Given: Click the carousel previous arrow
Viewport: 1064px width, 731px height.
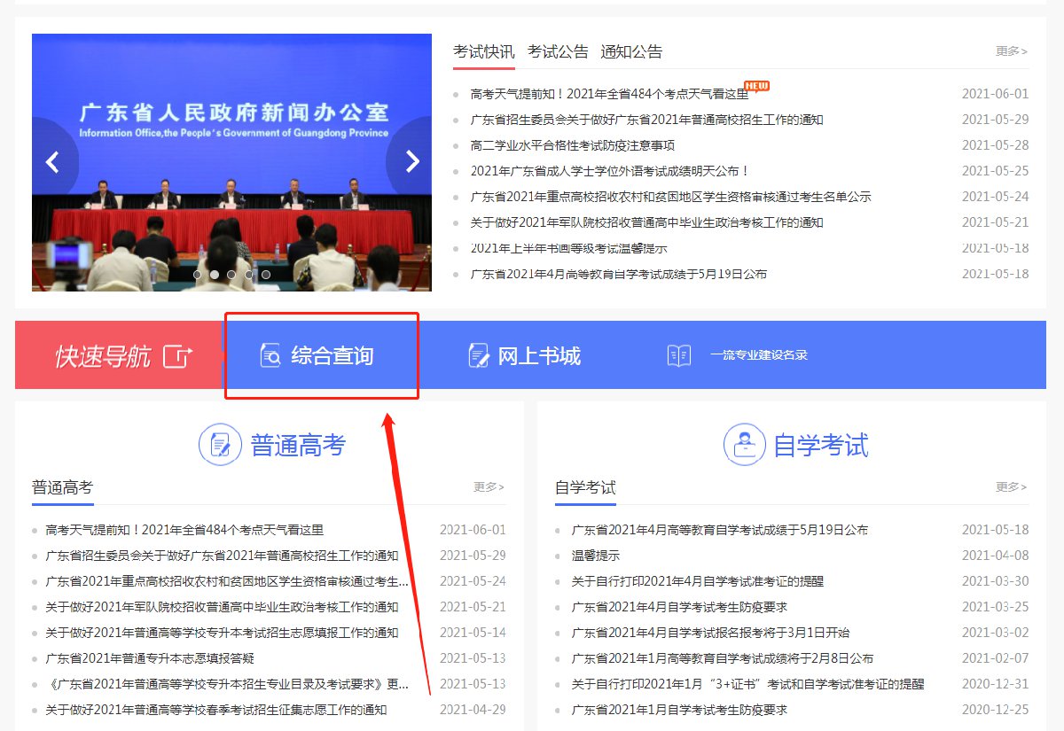Looking at the screenshot, I should (x=53, y=161).
